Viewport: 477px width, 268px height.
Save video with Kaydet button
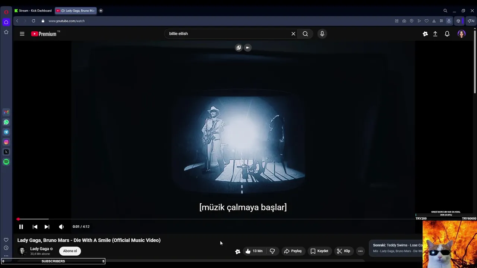pos(319,251)
